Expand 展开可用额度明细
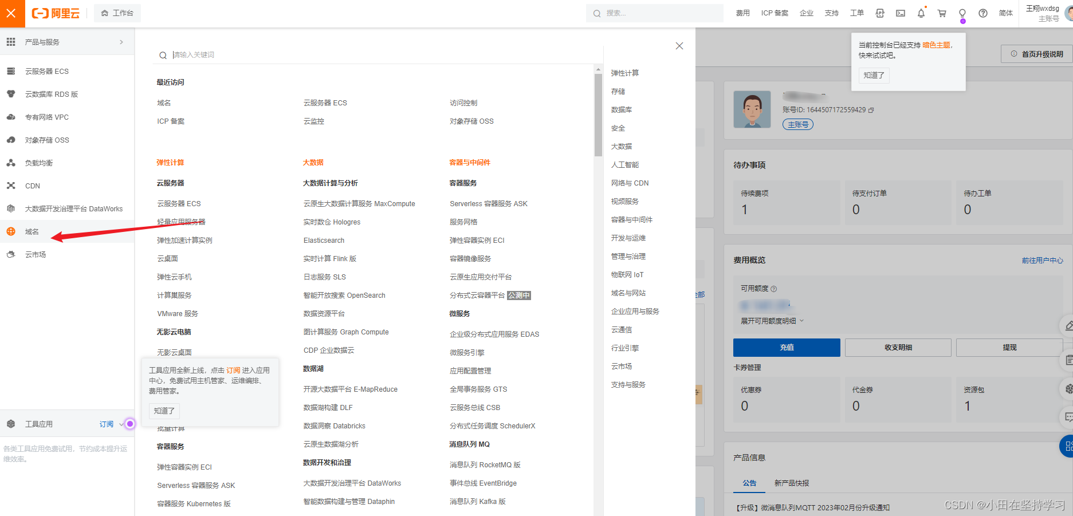The width and height of the screenshot is (1073, 516). 772,321
